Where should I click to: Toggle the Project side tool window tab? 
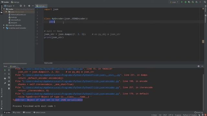(x=1, y=9)
